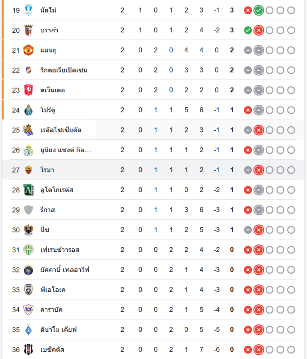The image size is (307, 359).
Task: Click the Nice club crest in row 30
Action: point(28,230)
